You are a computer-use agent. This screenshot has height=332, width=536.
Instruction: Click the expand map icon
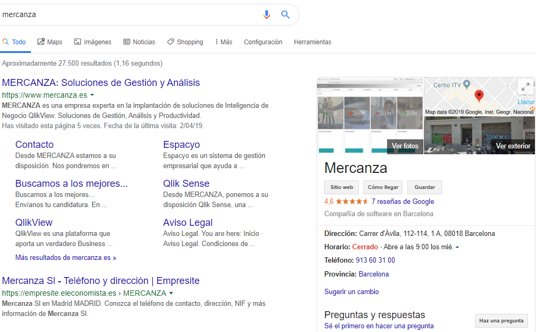[x=525, y=87]
